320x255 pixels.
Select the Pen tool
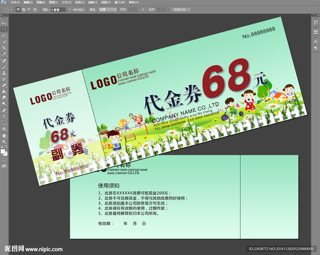click(x=4, y=111)
